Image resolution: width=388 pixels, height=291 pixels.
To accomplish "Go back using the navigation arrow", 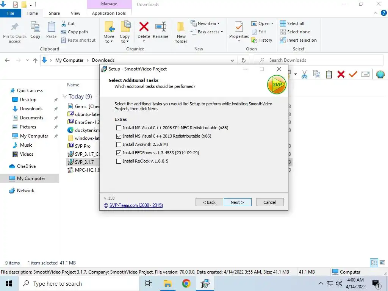I will pyautogui.click(x=8, y=60).
